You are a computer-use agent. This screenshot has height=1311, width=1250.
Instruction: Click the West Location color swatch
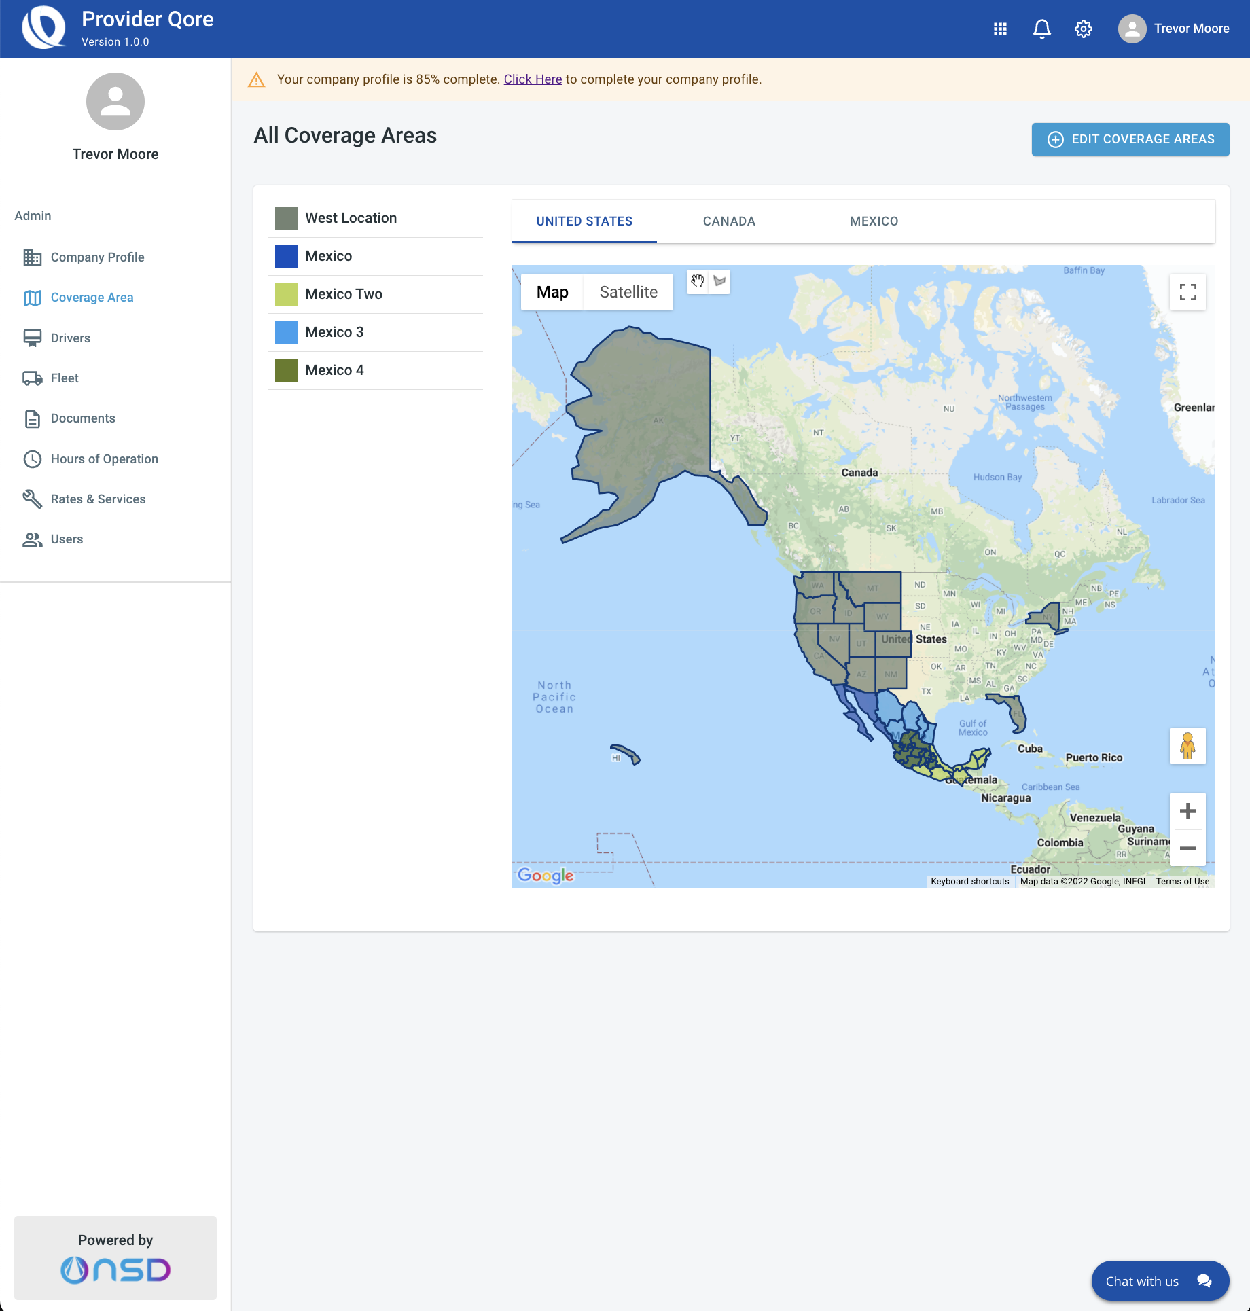287,218
